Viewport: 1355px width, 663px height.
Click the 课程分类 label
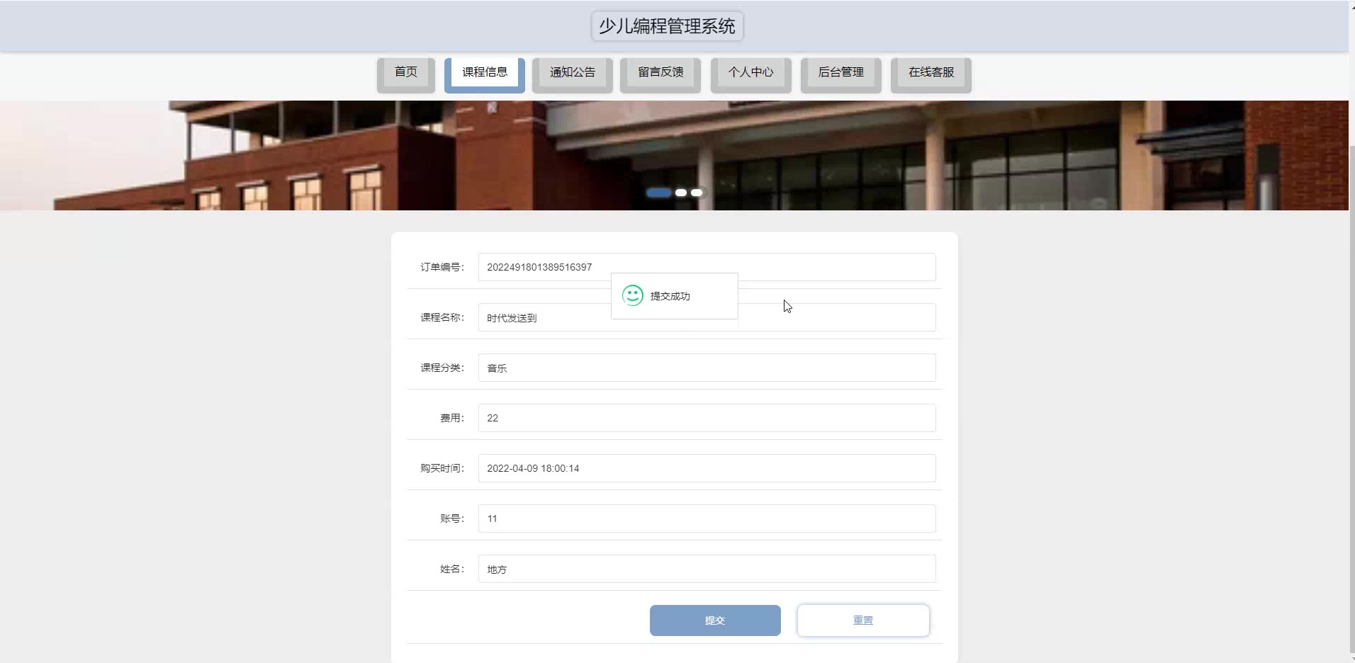point(442,368)
